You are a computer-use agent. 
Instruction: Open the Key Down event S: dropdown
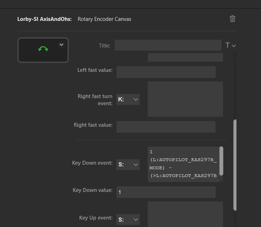pyautogui.click(x=128, y=165)
